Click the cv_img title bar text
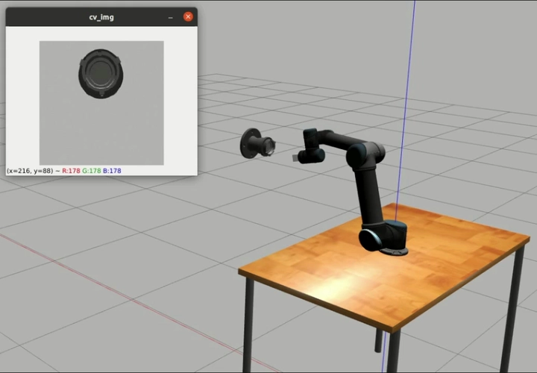 [101, 16]
